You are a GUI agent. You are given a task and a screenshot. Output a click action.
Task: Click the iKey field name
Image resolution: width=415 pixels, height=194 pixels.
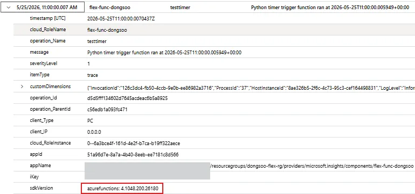(35, 177)
